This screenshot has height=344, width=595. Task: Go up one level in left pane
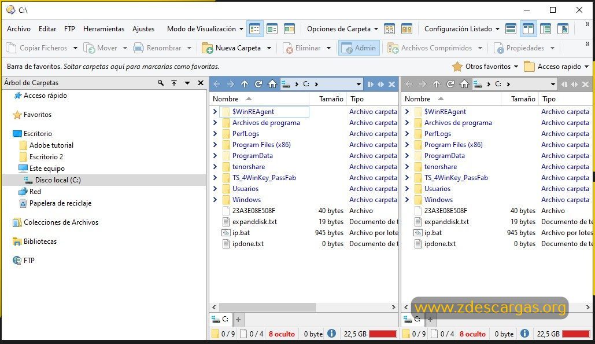click(x=245, y=84)
